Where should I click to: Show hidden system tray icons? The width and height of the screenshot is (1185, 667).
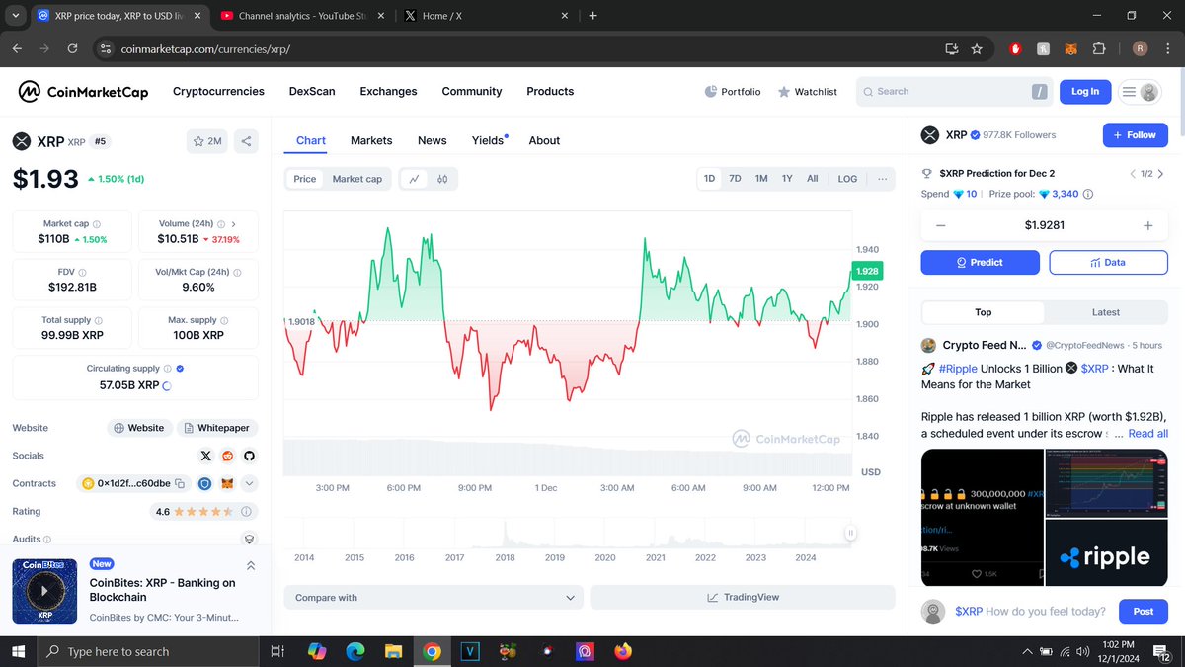(x=1026, y=651)
